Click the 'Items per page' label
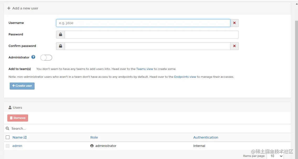 tap(254, 156)
